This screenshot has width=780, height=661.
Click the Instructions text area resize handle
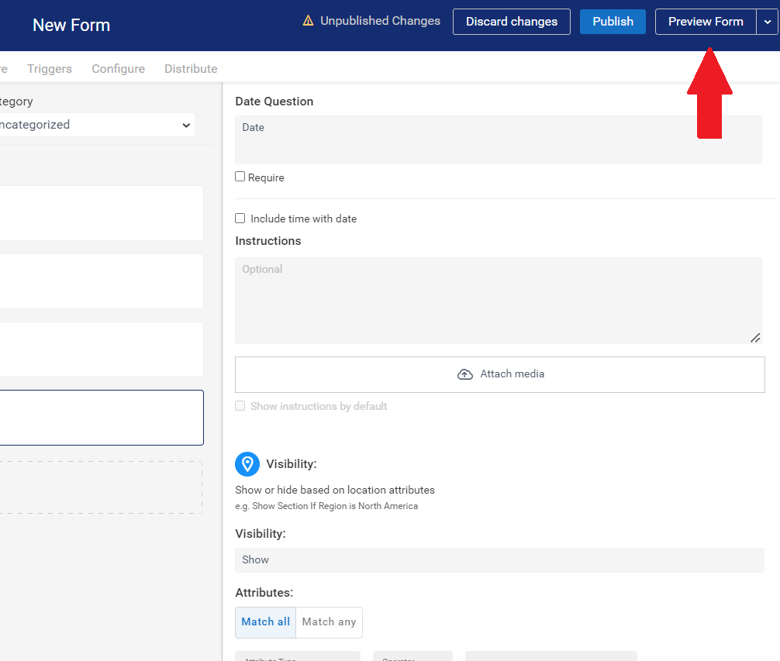(x=755, y=338)
